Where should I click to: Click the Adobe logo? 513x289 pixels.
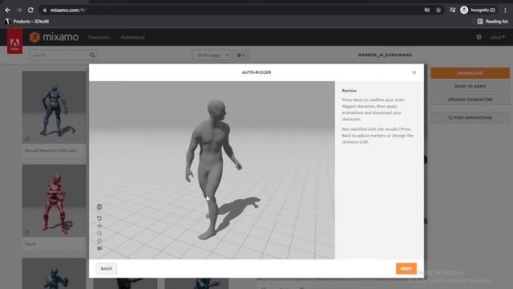[14, 41]
